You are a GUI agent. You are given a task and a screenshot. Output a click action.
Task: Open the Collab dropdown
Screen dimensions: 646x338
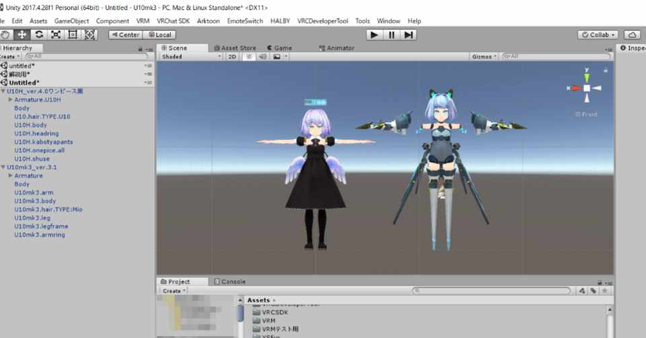coord(599,35)
